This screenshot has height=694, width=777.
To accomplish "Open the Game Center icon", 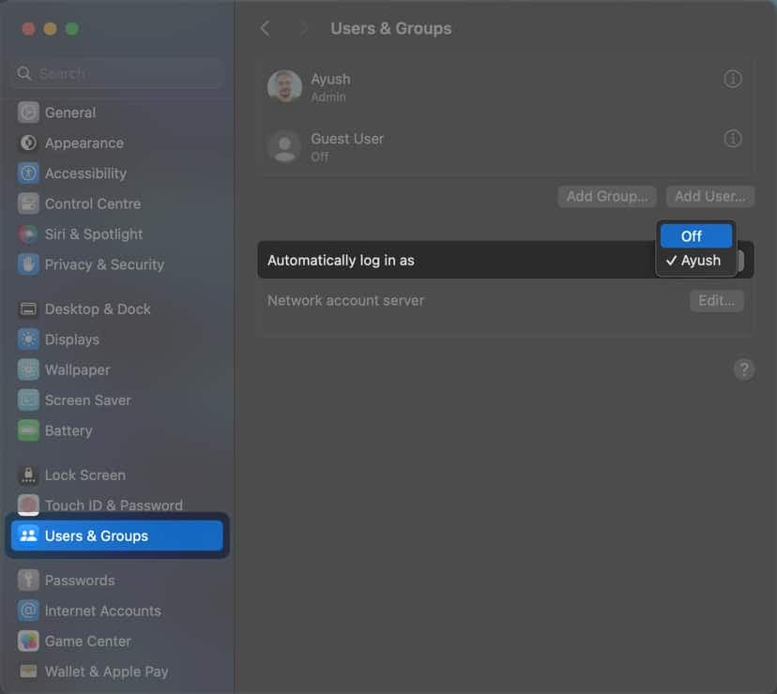I will pos(28,641).
